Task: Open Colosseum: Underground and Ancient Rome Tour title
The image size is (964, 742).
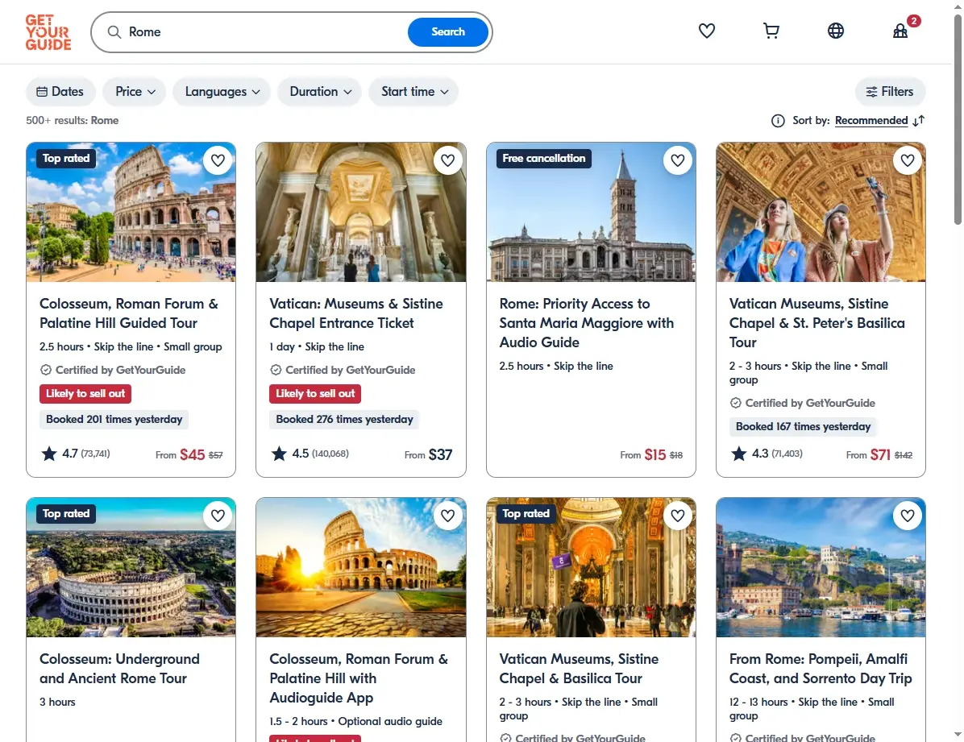Action: (x=119, y=669)
